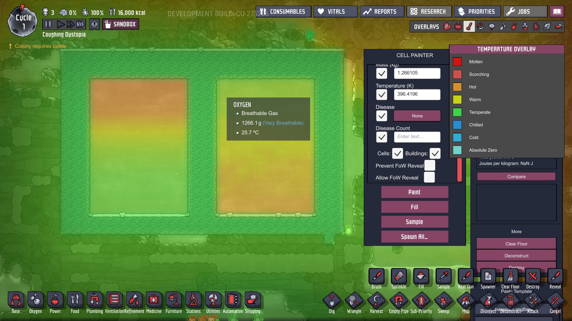Click the Scorching color swatch
Viewport: 572px width, 321px height.
457,74
